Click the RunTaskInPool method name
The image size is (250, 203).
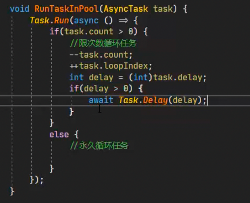coord(67,9)
